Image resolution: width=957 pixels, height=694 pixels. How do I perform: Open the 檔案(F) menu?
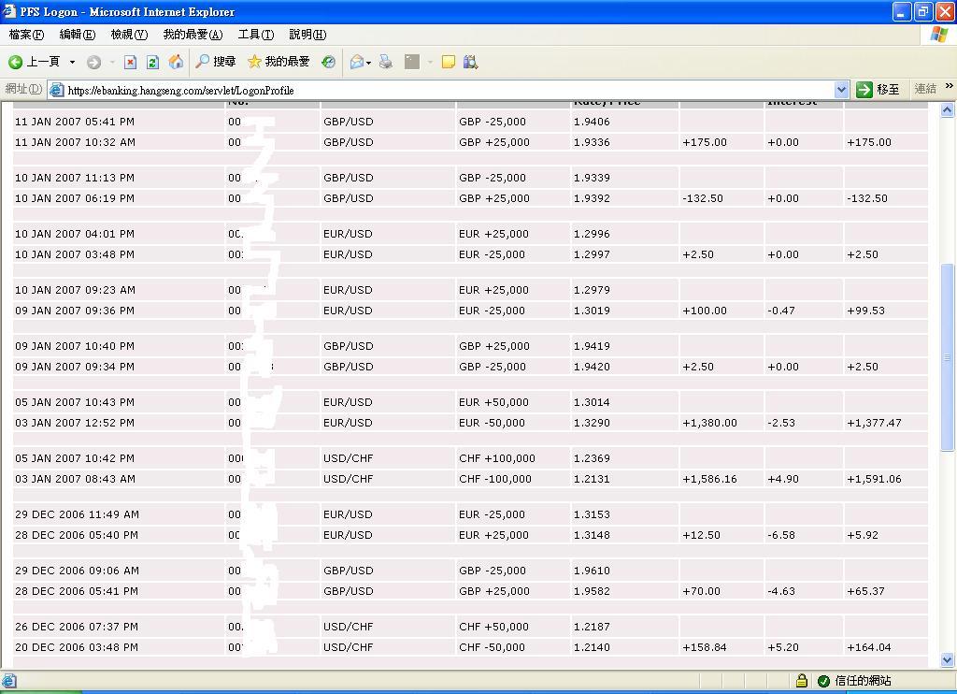(x=26, y=35)
